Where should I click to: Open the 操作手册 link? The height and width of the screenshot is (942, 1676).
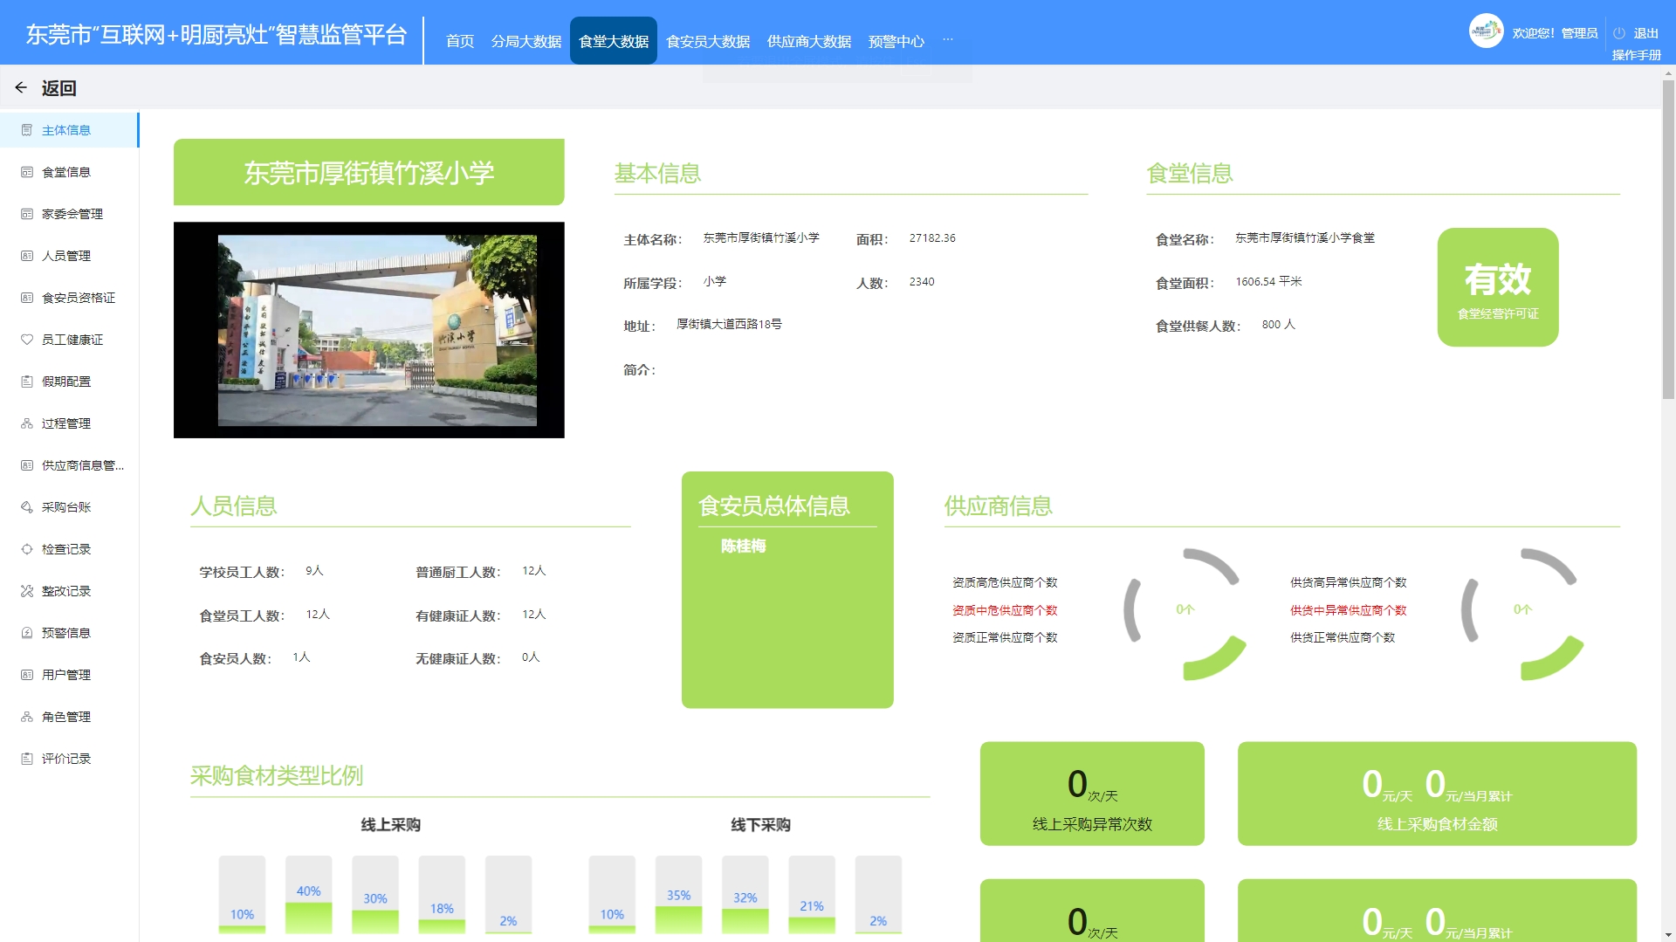pyautogui.click(x=1637, y=55)
